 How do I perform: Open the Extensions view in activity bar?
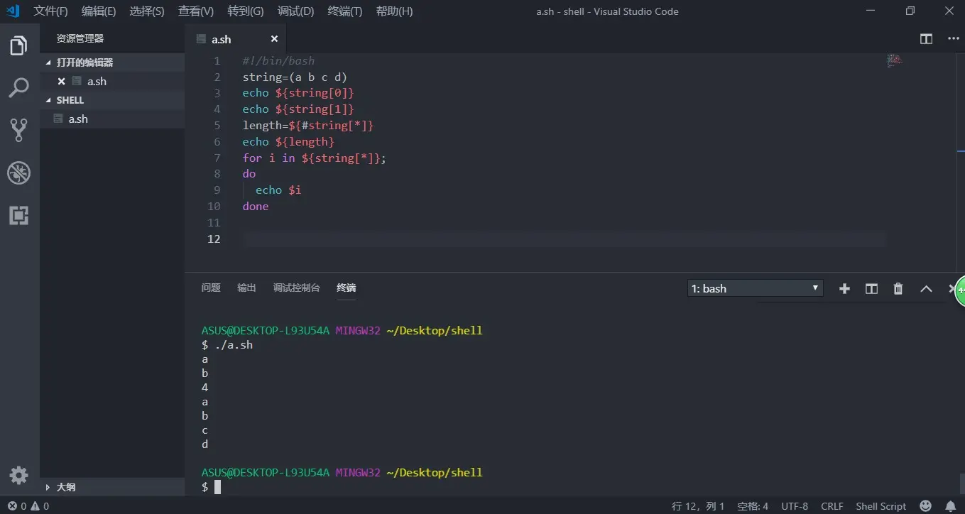coord(18,215)
